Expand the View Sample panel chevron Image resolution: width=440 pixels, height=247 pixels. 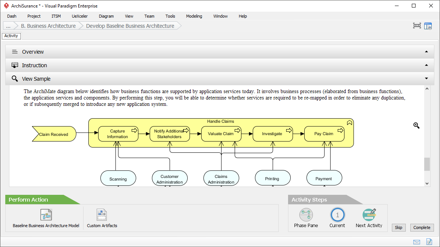coord(426,78)
